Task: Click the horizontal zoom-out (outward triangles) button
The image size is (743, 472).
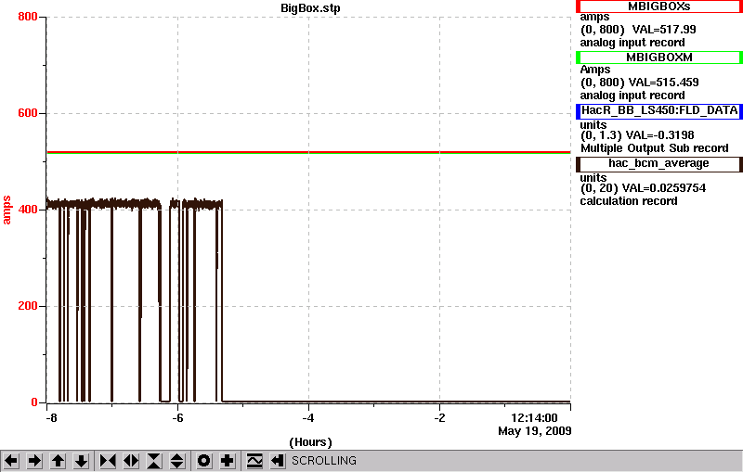Action: (131, 461)
